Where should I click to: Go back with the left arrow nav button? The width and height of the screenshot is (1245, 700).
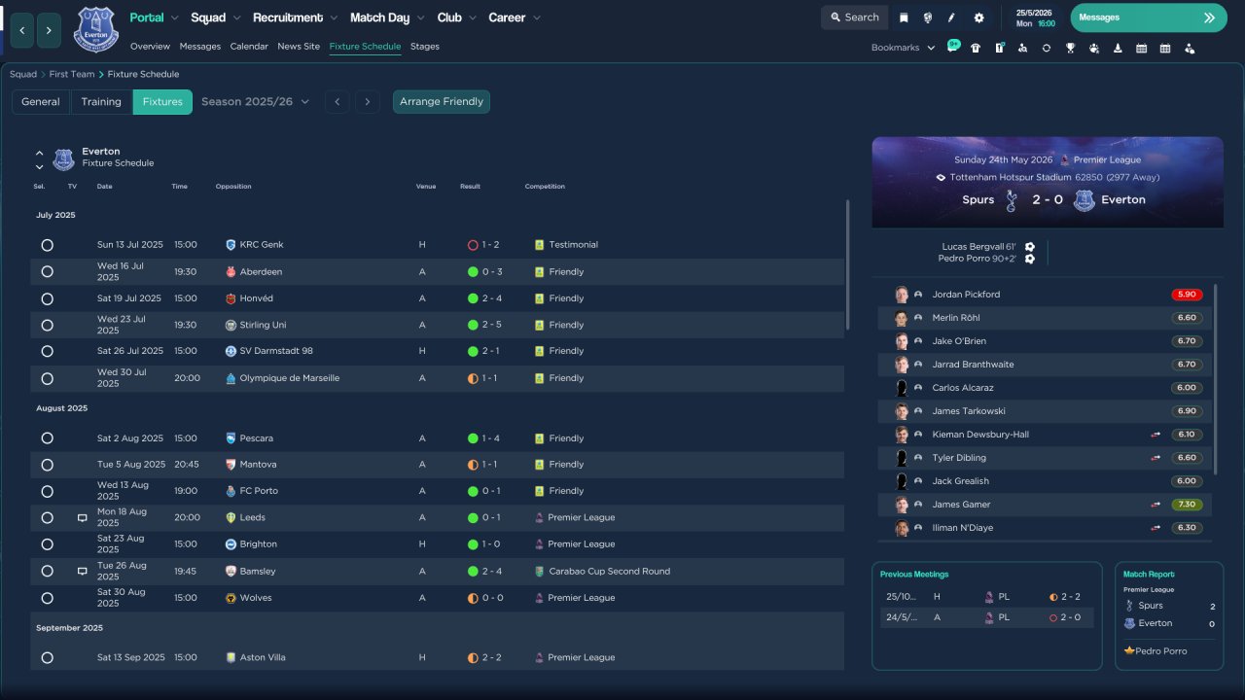pyautogui.click(x=22, y=31)
